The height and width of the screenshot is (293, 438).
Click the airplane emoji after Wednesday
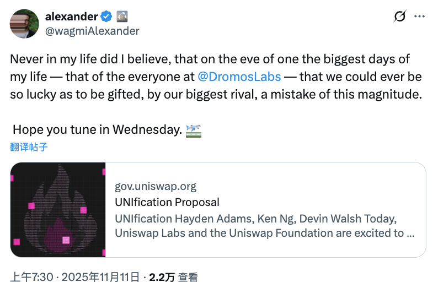pyautogui.click(x=194, y=130)
